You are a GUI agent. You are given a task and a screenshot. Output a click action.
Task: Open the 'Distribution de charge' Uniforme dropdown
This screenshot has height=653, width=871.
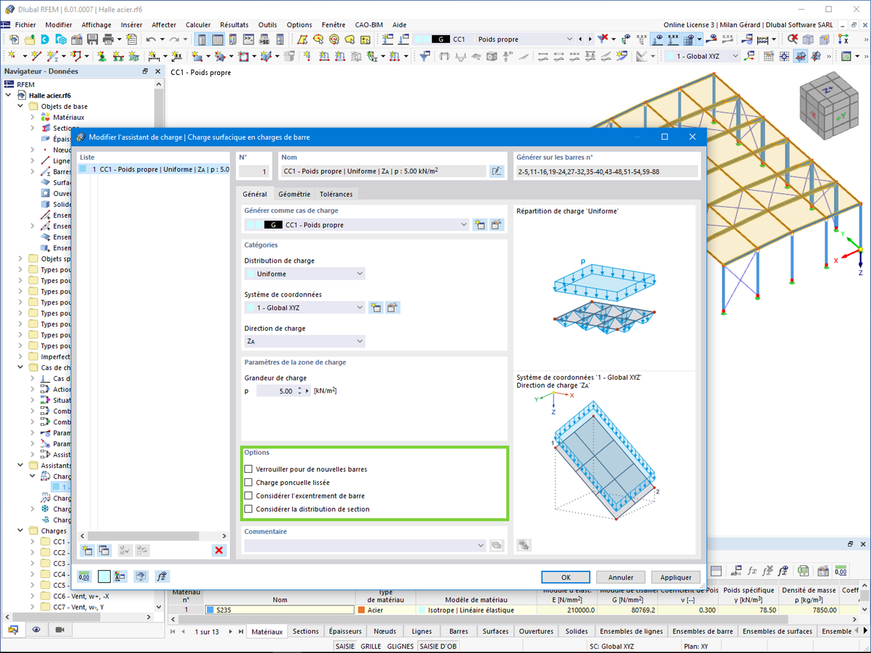pos(304,274)
